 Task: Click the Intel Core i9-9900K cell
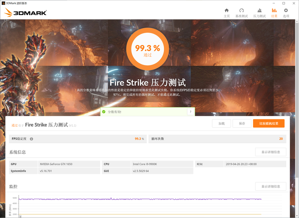[x=162, y=164]
